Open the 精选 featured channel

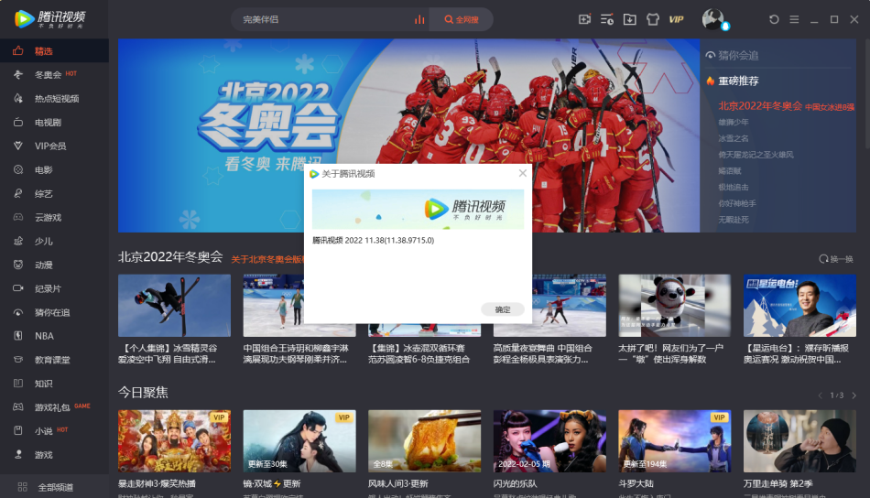click(x=54, y=51)
